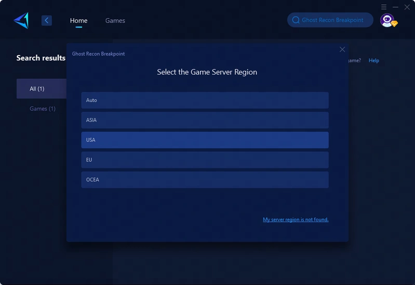Open 'My server region is not found' link
The image size is (415, 285).
[296, 220]
